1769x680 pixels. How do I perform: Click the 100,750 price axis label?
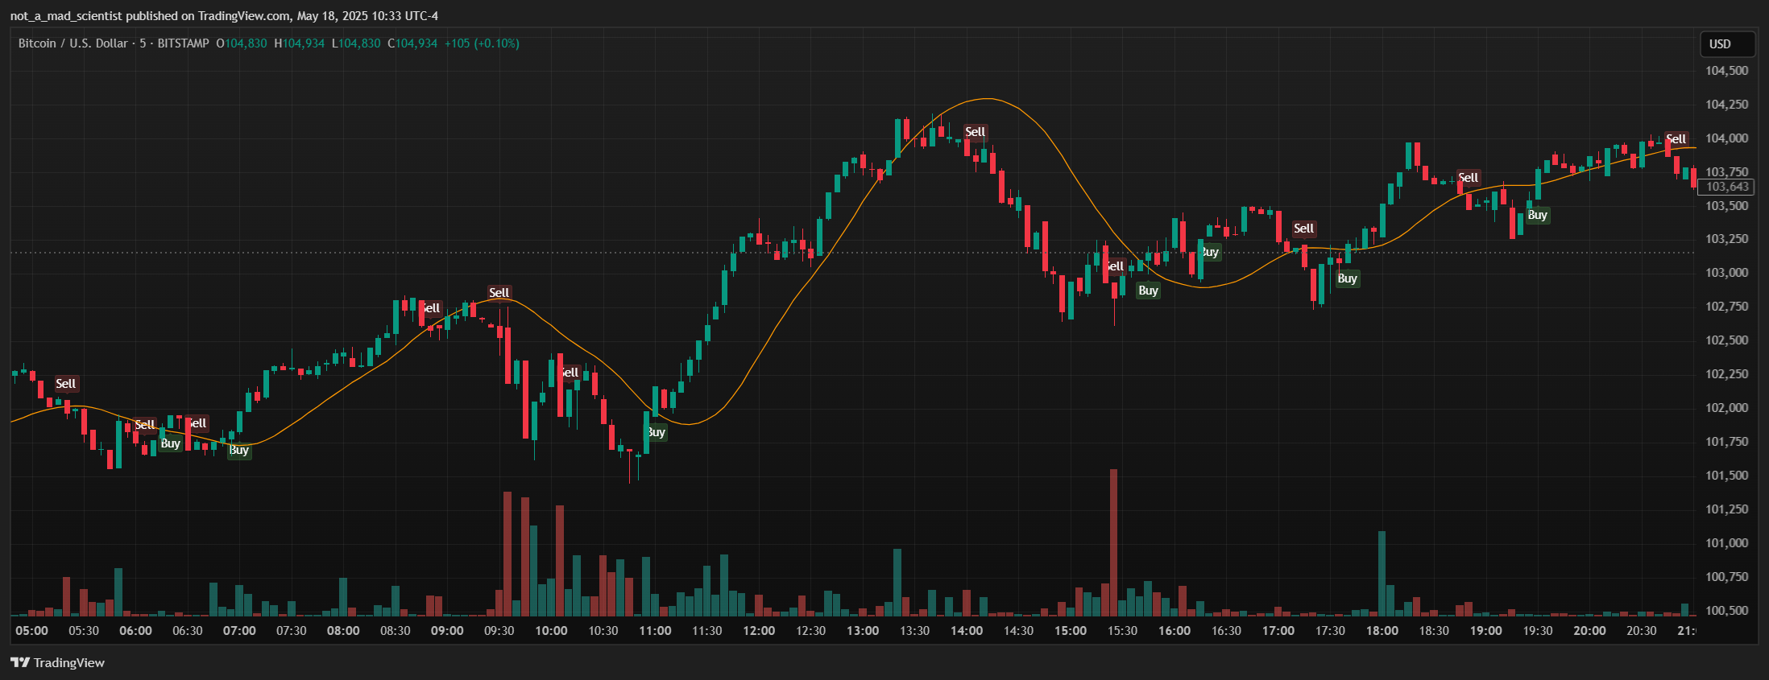1727,577
